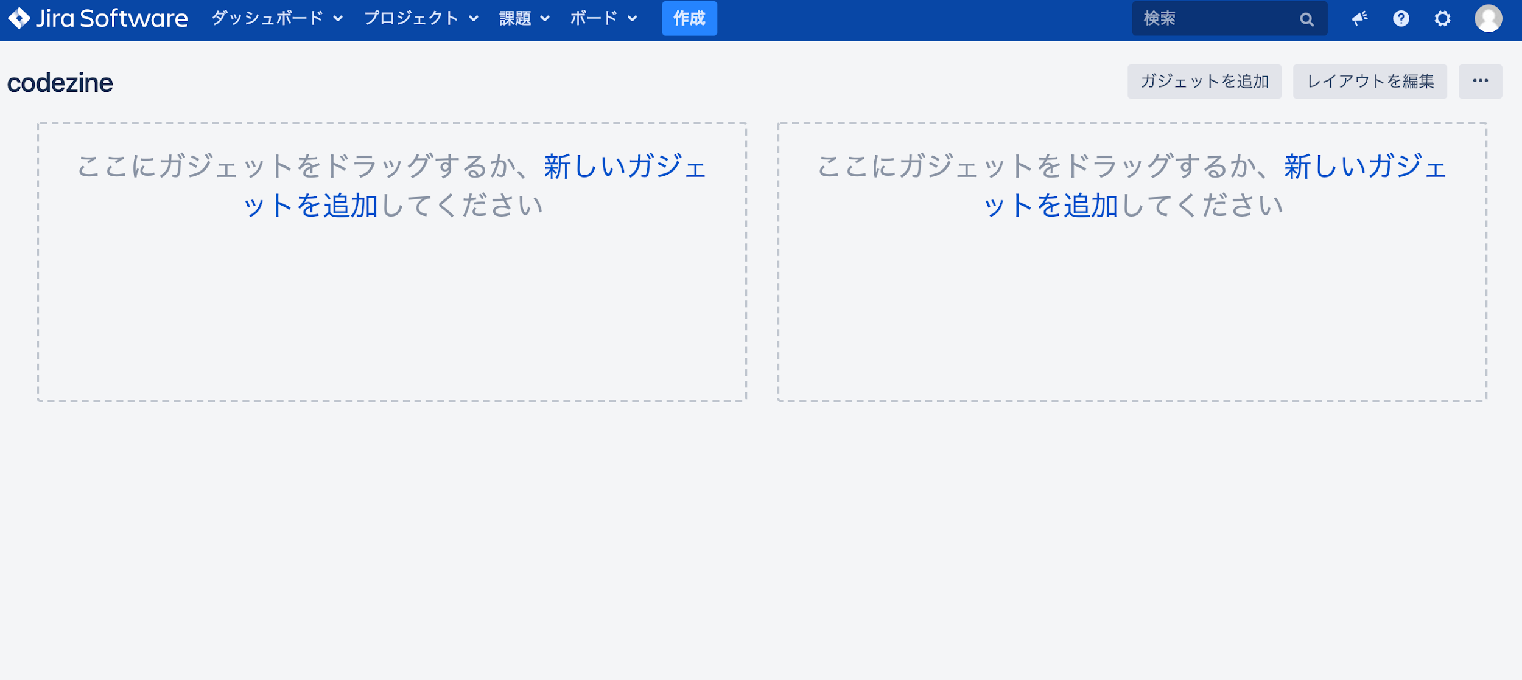Open the 課題 menu
Screen dimensions: 1522x680
(x=524, y=19)
